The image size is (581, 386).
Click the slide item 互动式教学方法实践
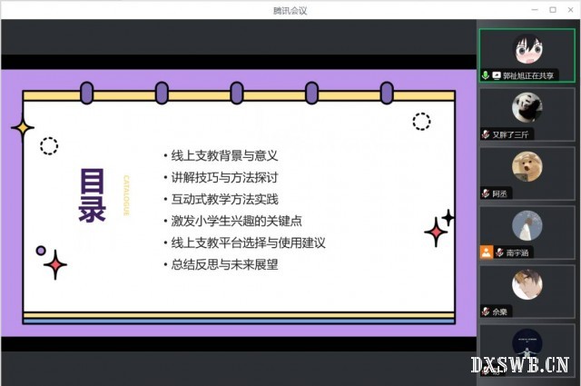pyautogui.click(x=224, y=199)
